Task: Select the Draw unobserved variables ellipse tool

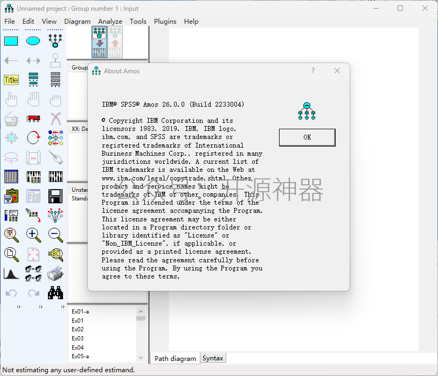Action: [33, 41]
